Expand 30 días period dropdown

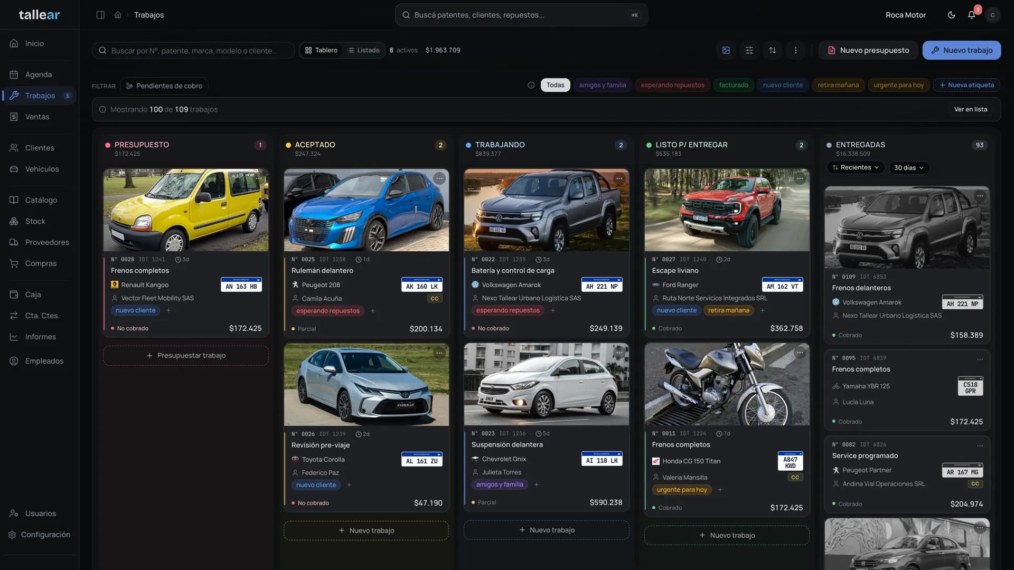909,168
